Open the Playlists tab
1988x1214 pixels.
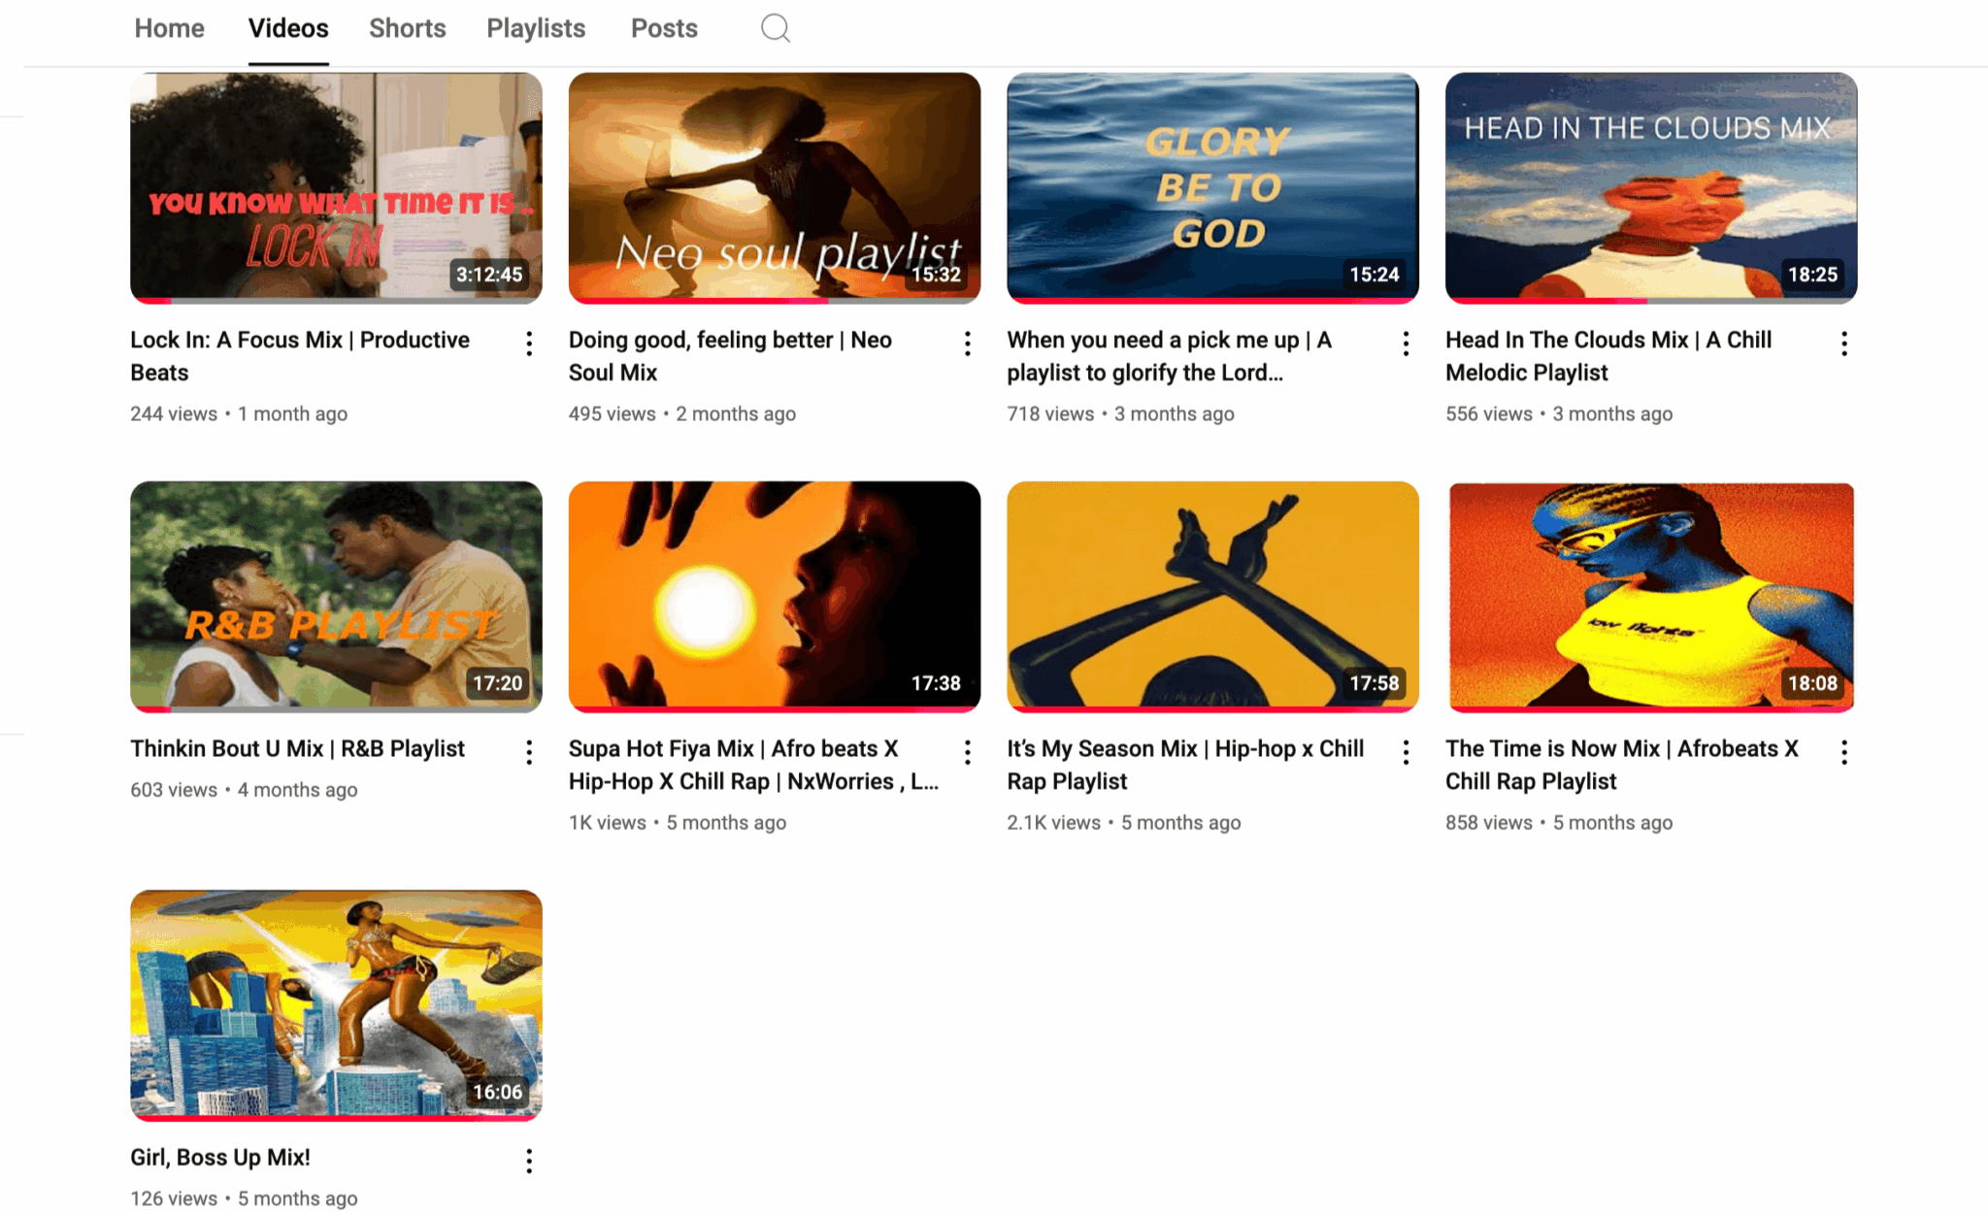coord(536,28)
